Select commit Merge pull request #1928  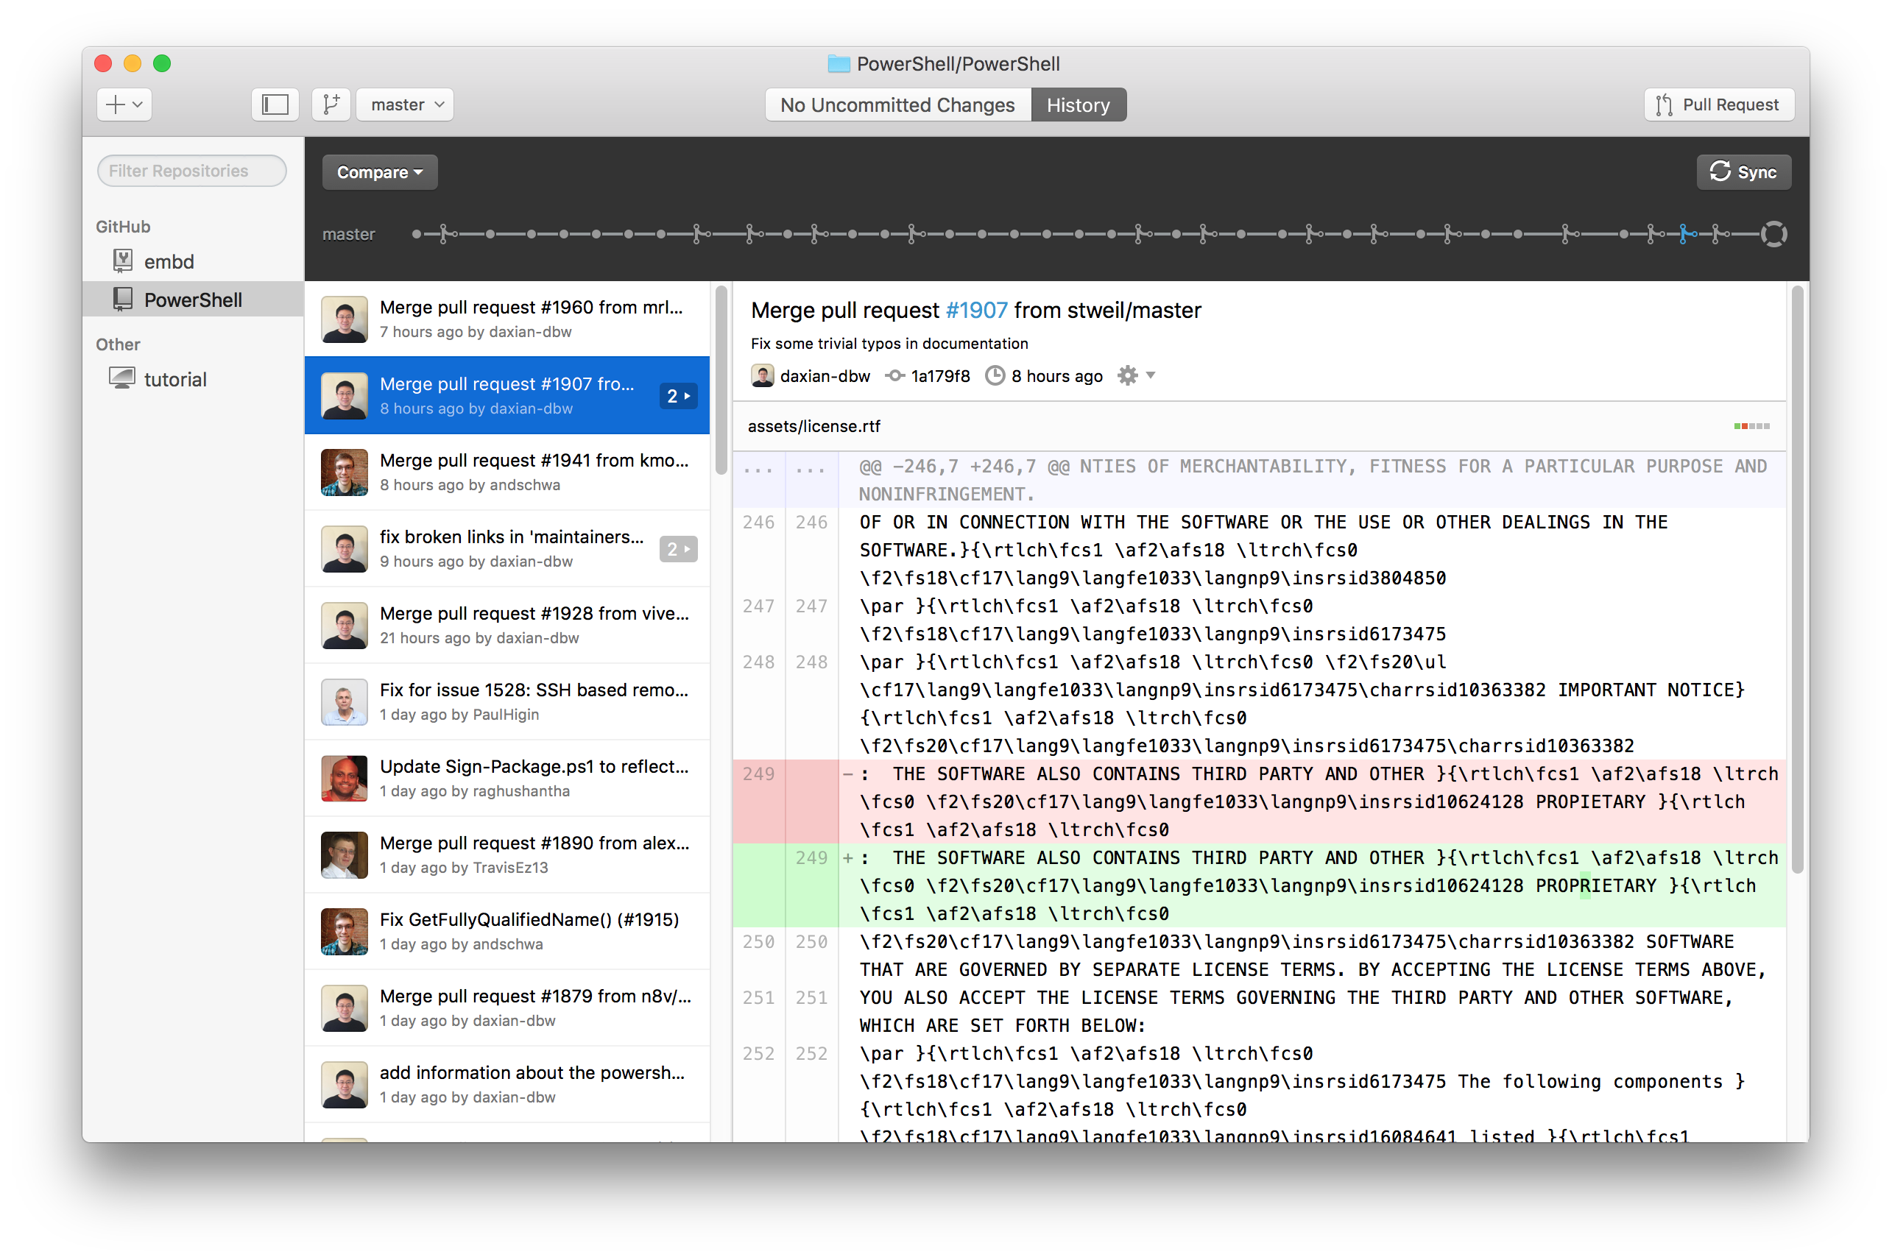tap(507, 624)
